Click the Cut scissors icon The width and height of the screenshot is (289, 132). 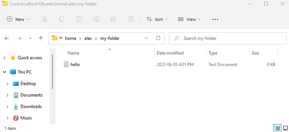tap(44, 19)
